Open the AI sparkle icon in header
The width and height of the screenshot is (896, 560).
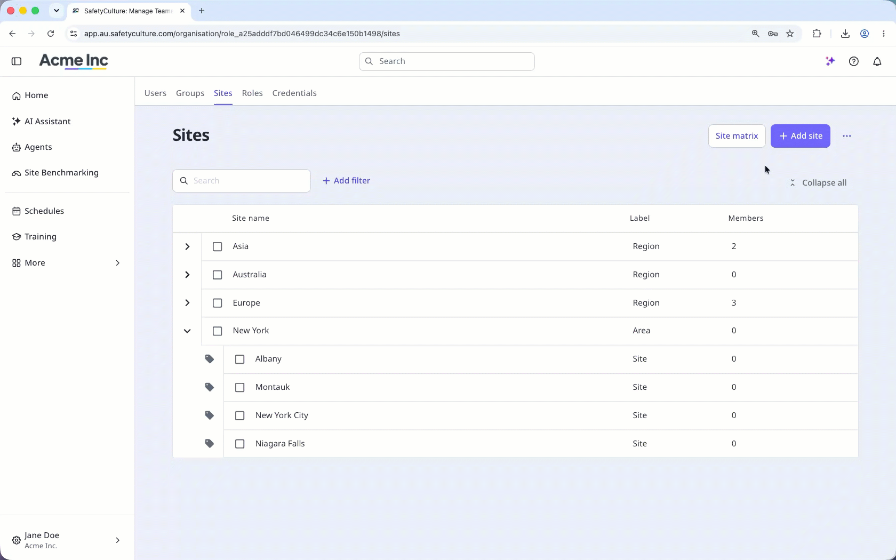[x=830, y=61]
